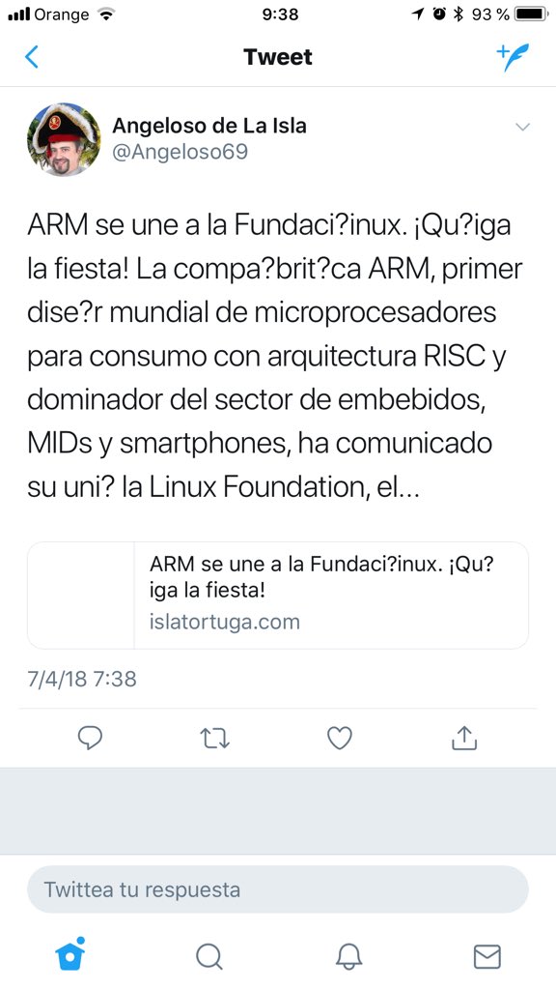Image resolution: width=556 pixels, height=990 pixels.
Task: Expand the tweet options chevron
Action: (x=522, y=127)
